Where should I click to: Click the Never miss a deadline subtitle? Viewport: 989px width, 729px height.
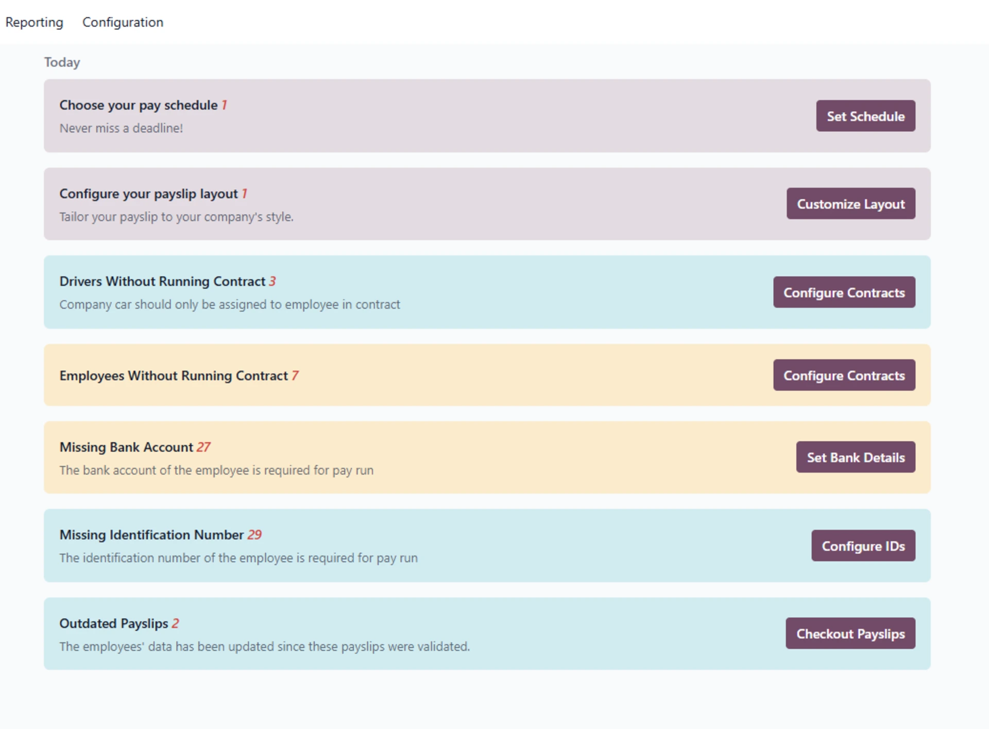[121, 128]
